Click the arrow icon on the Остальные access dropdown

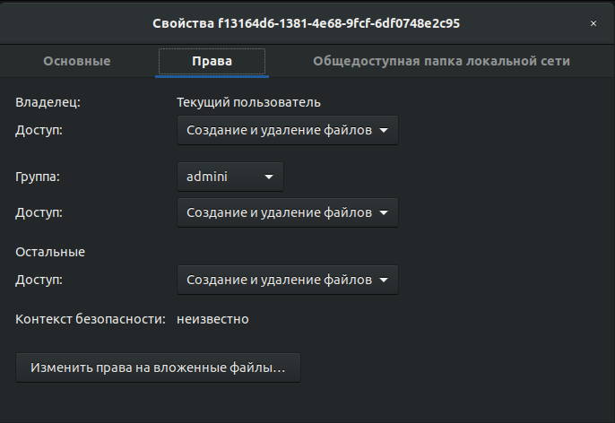click(x=384, y=280)
